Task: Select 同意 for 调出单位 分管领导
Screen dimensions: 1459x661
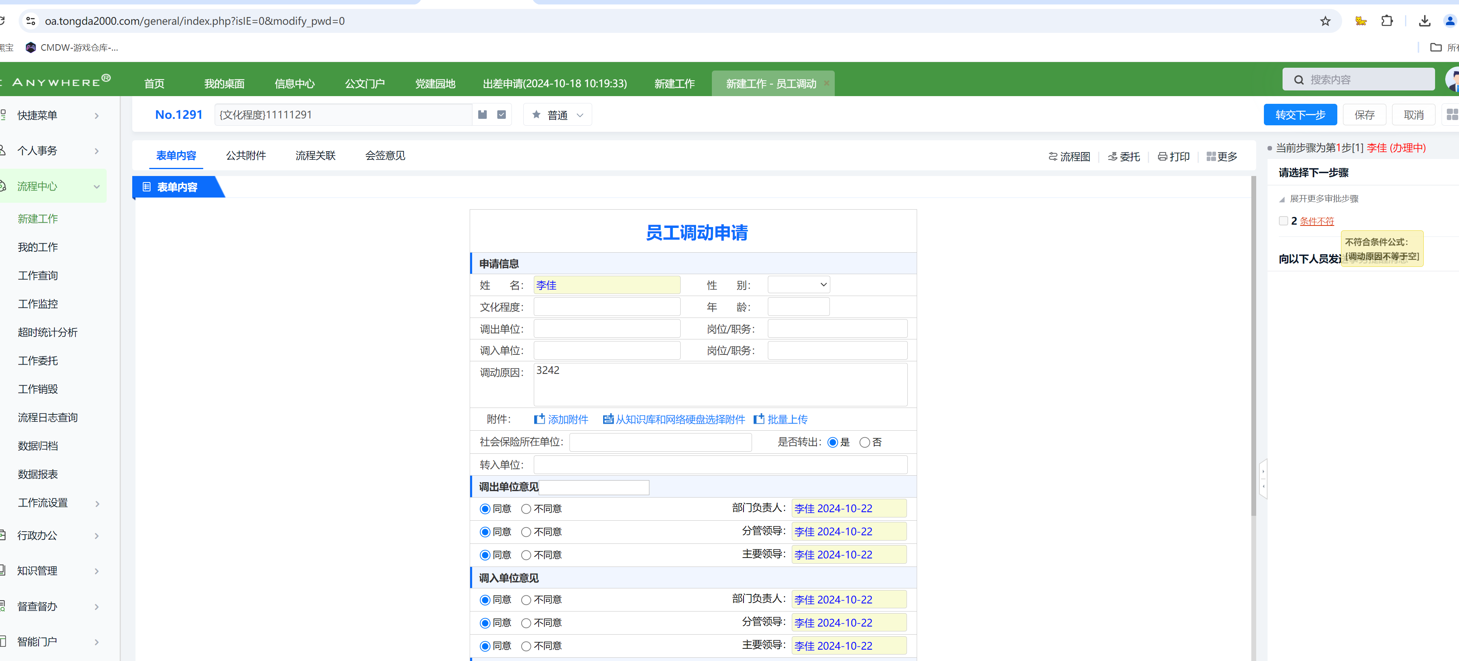Action: [485, 532]
